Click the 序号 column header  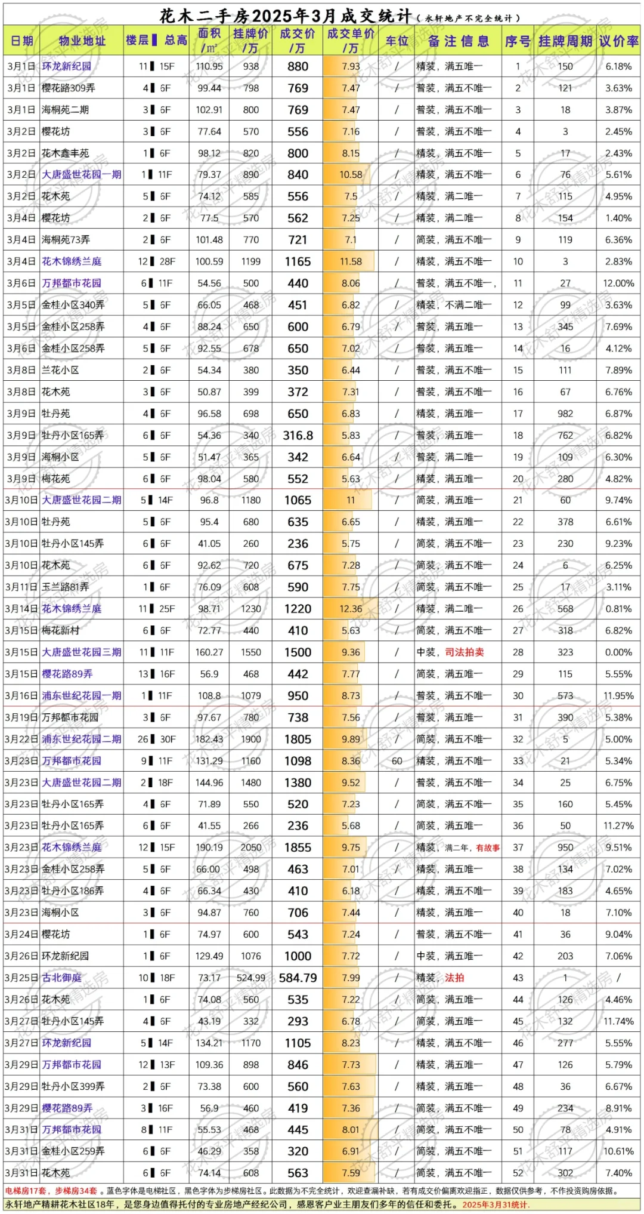point(518,41)
